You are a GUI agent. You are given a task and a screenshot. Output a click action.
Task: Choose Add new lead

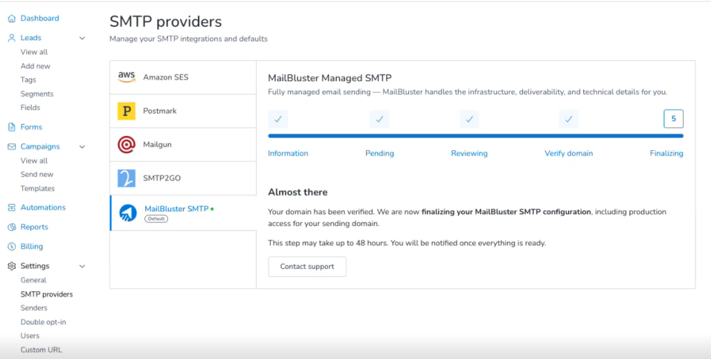(35, 66)
